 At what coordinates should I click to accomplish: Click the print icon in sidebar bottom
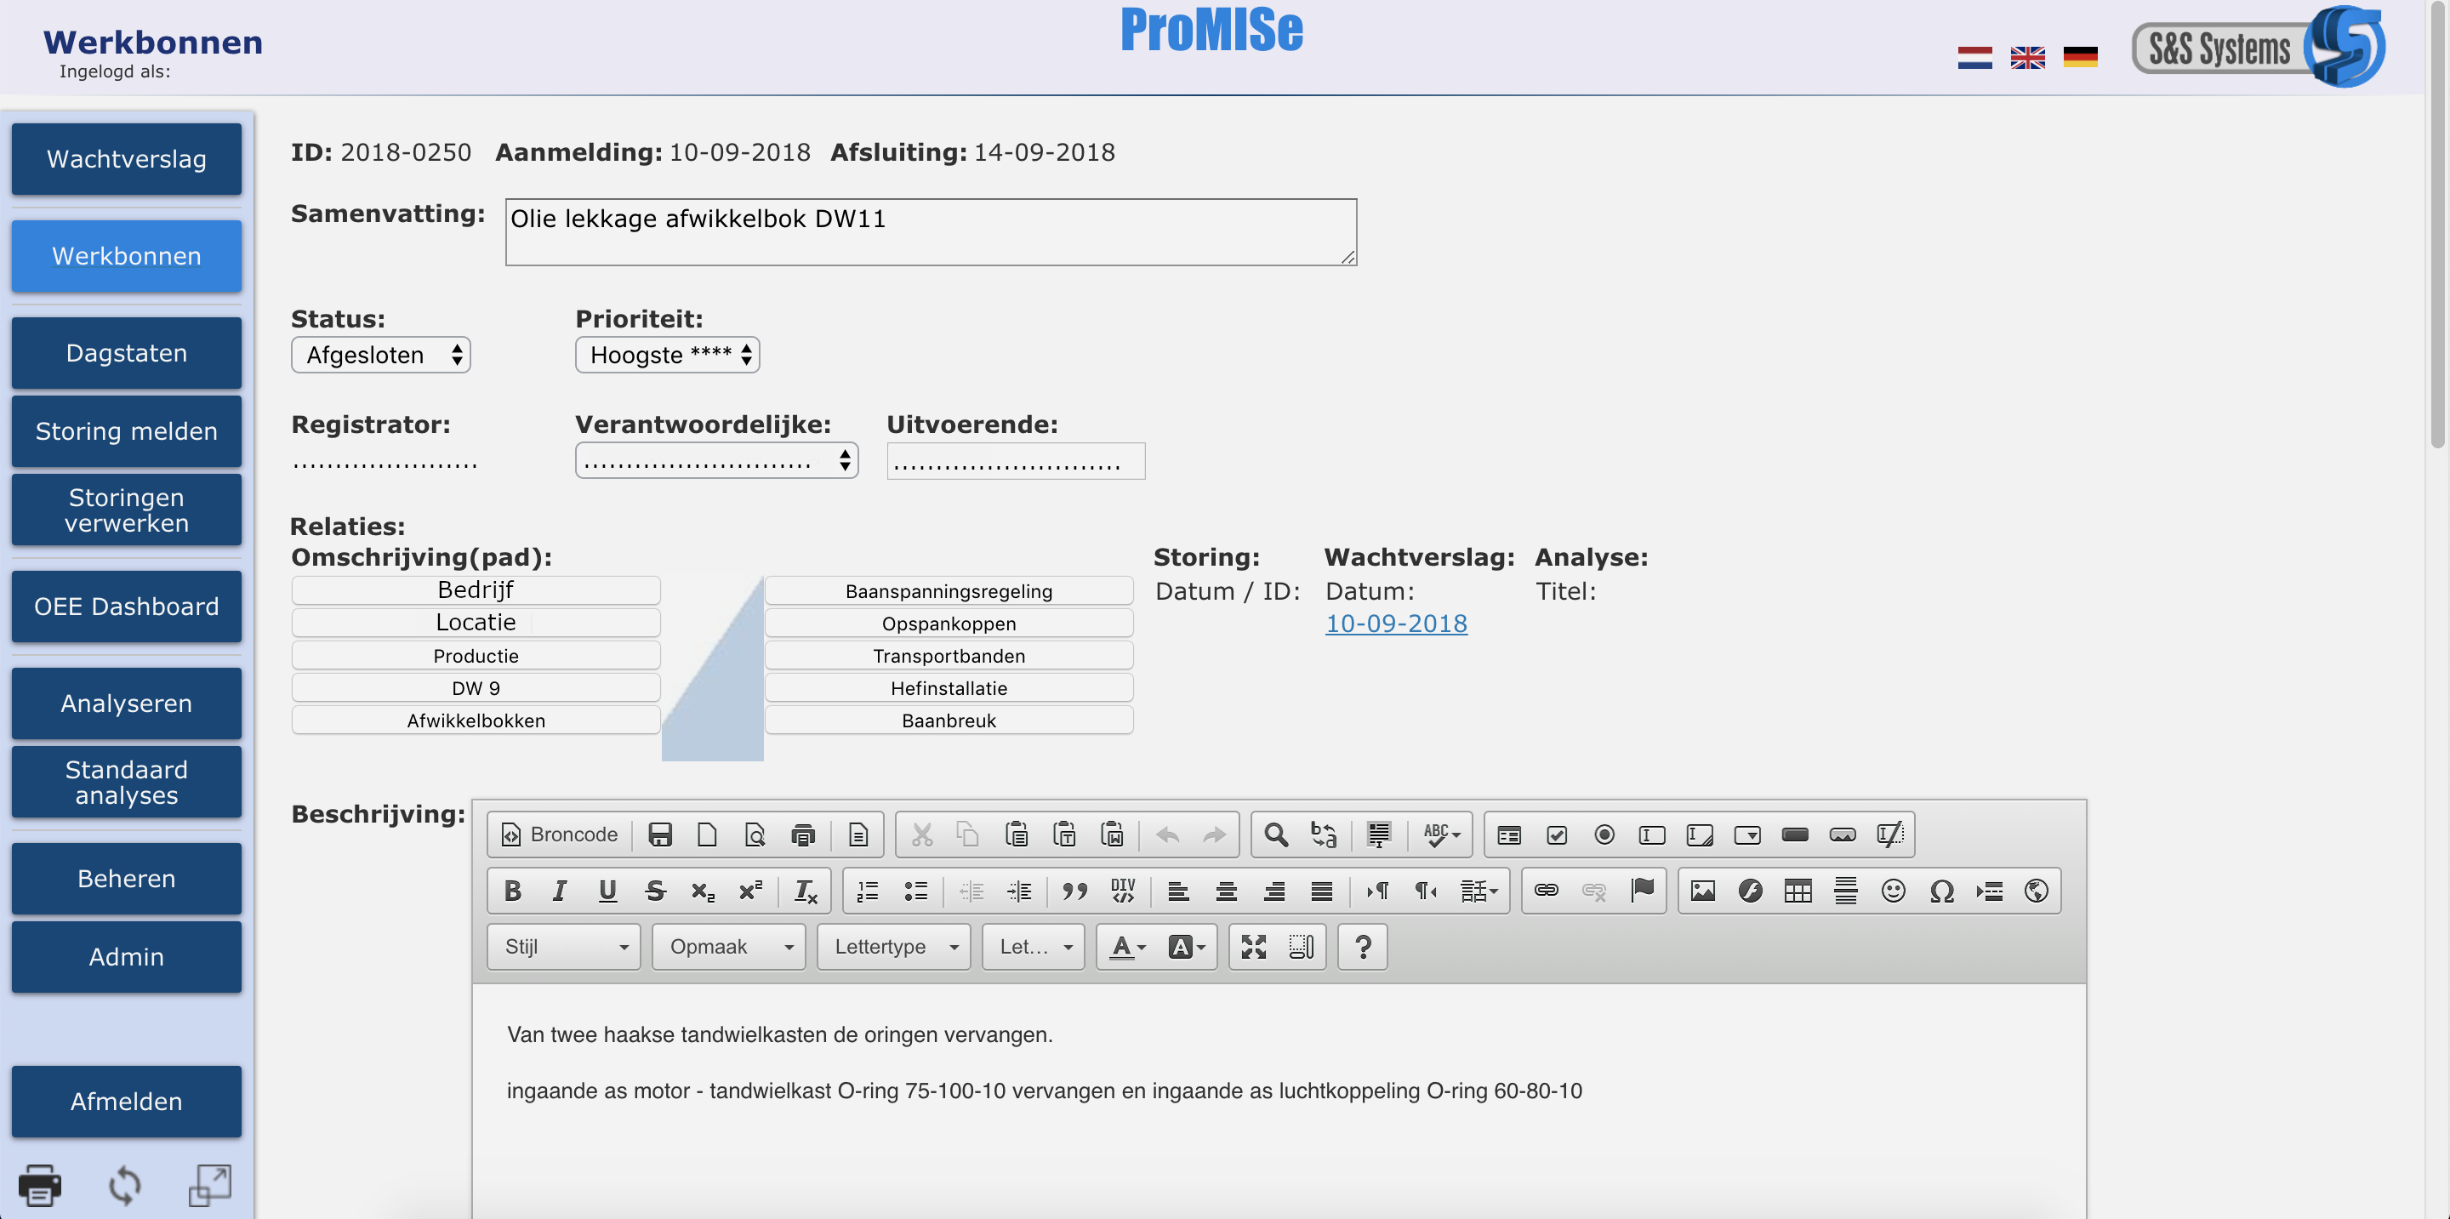point(40,1185)
